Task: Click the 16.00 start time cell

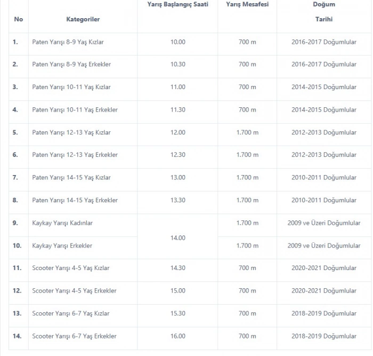Action: click(177, 336)
